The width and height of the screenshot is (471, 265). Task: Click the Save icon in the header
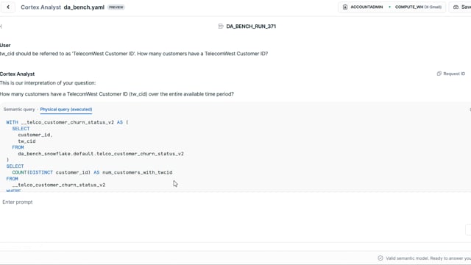(456, 7)
